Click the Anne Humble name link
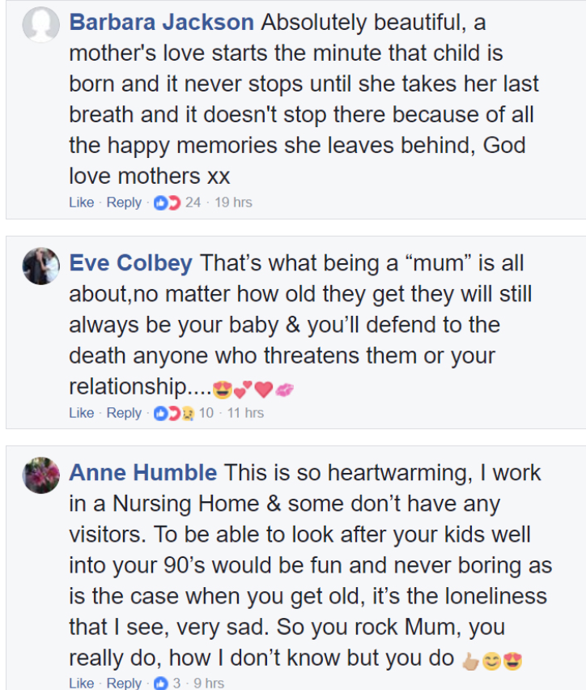The width and height of the screenshot is (586, 690). tap(143, 473)
